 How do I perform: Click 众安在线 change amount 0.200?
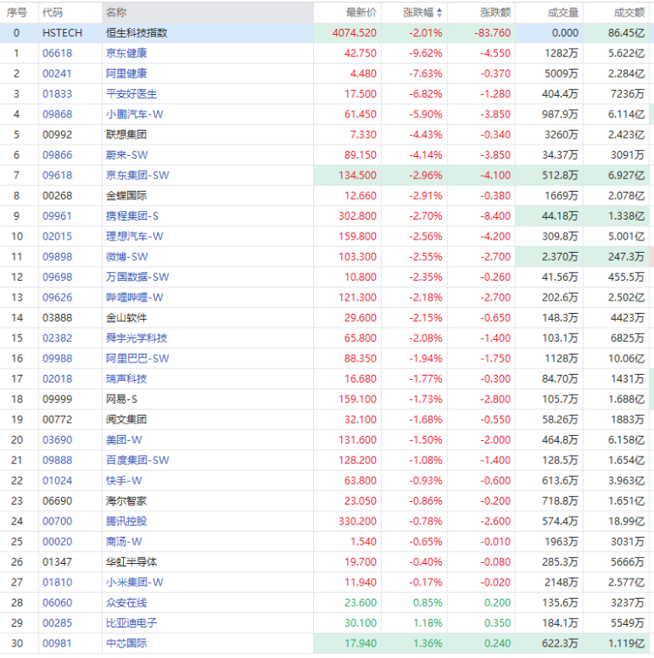pos(497,602)
